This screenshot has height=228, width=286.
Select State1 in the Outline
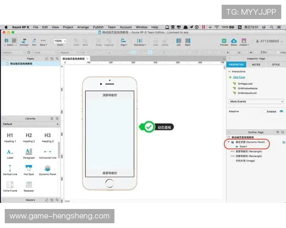tap(243, 147)
